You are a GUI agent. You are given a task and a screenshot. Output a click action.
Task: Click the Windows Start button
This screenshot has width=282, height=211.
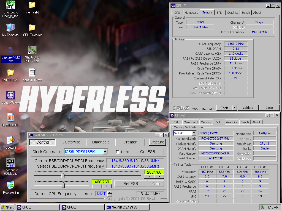[x=7, y=207]
